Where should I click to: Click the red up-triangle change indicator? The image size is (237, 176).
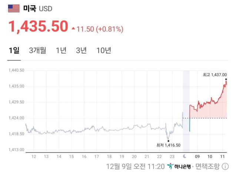click(x=73, y=28)
